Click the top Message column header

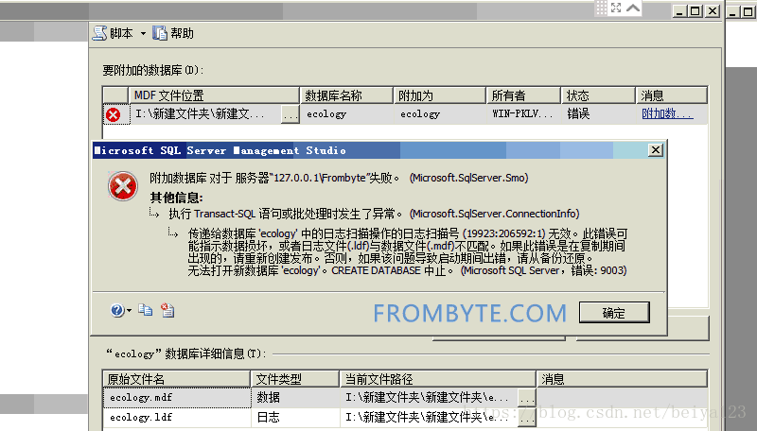pos(672,95)
